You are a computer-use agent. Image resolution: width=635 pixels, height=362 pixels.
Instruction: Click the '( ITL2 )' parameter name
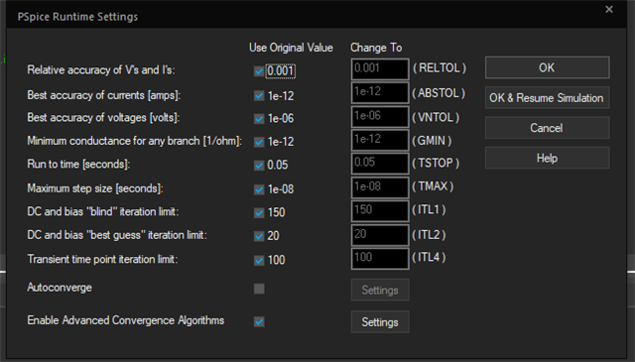tap(429, 235)
